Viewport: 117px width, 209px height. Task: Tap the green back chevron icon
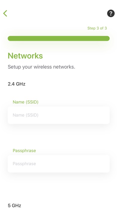click(x=5, y=13)
